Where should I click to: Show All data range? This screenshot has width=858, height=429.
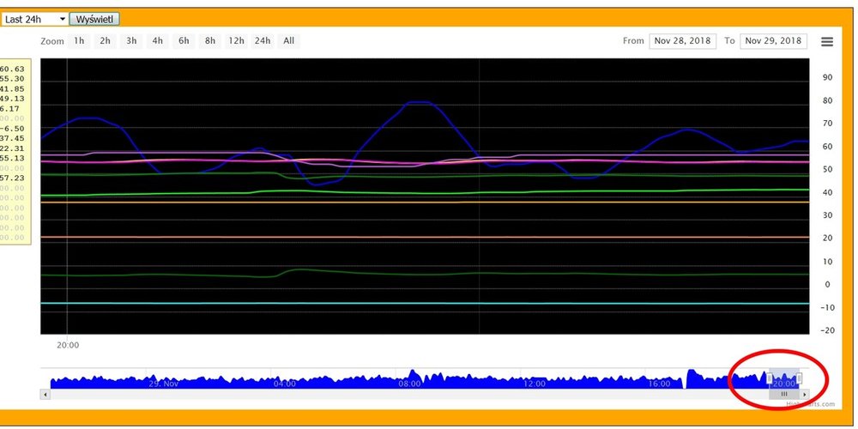pyautogui.click(x=289, y=41)
